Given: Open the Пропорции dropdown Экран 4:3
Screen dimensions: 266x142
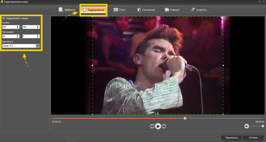Looking at the screenshot, I should click(x=21, y=46).
